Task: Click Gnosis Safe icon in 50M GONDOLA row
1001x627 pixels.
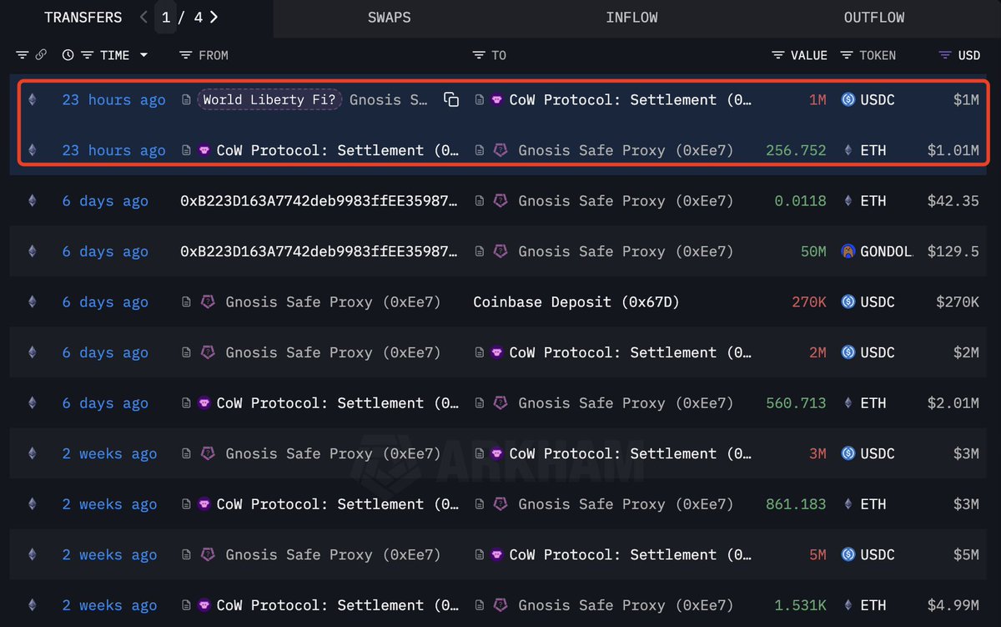Action: (501, 252)
